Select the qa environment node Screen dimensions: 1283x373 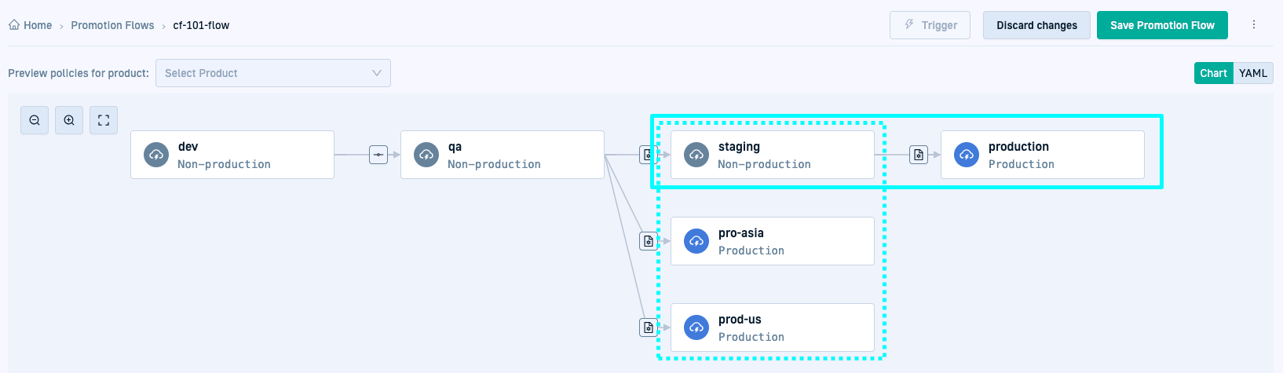(x=503, y=155)
